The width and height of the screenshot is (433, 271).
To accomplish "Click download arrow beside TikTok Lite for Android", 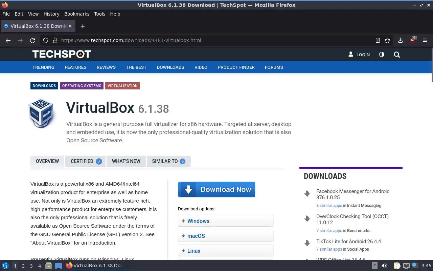I will point(307,243).
